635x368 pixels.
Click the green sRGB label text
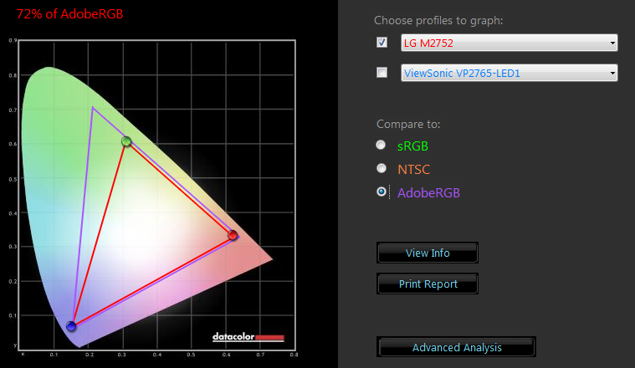coord(413,146)
